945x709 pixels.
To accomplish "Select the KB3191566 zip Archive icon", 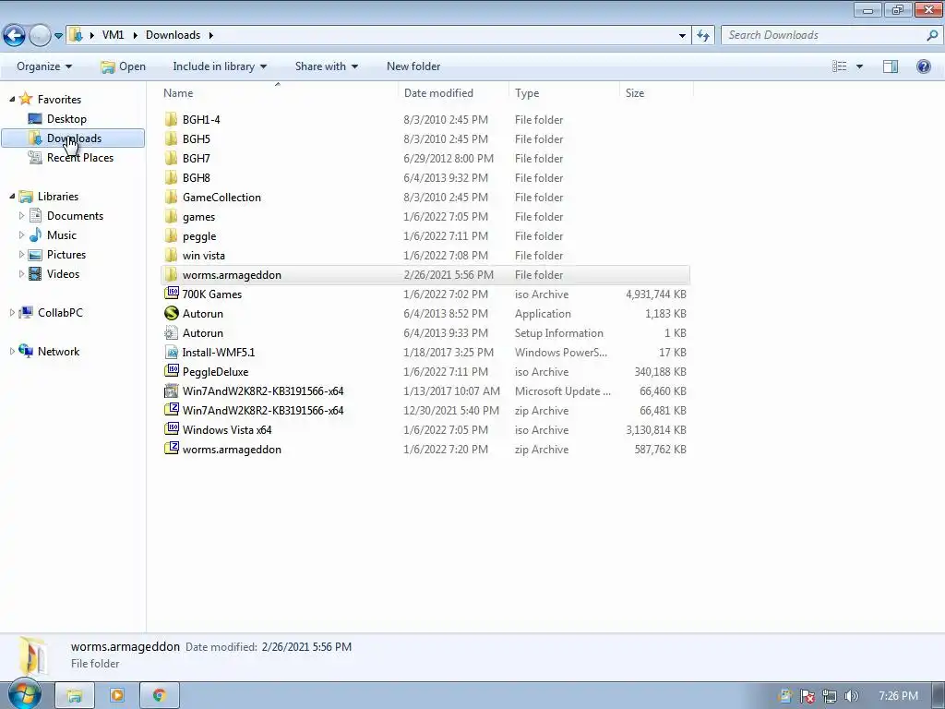I will click(x=172, y=409).
